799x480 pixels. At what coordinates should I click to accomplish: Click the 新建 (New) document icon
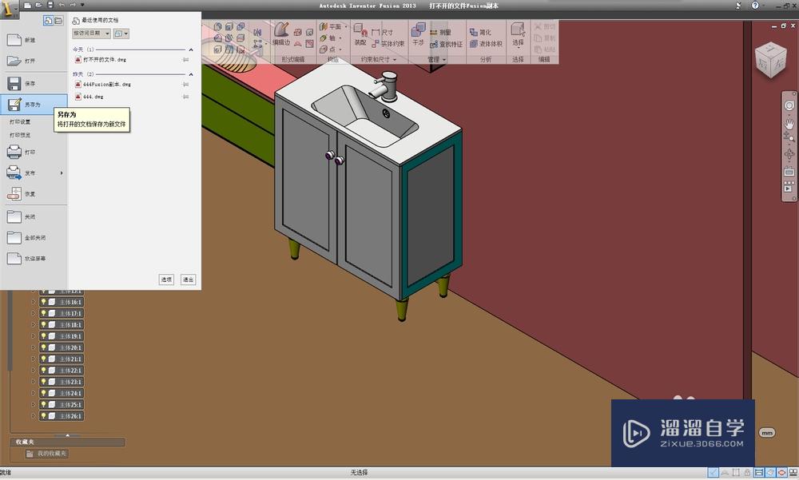point(15,39)
